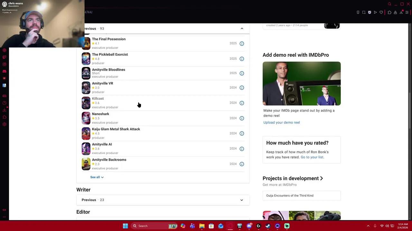Click the browser pin icon in toolbar
This screenshot has width=412, height=231.
click(x=358, y=13)
